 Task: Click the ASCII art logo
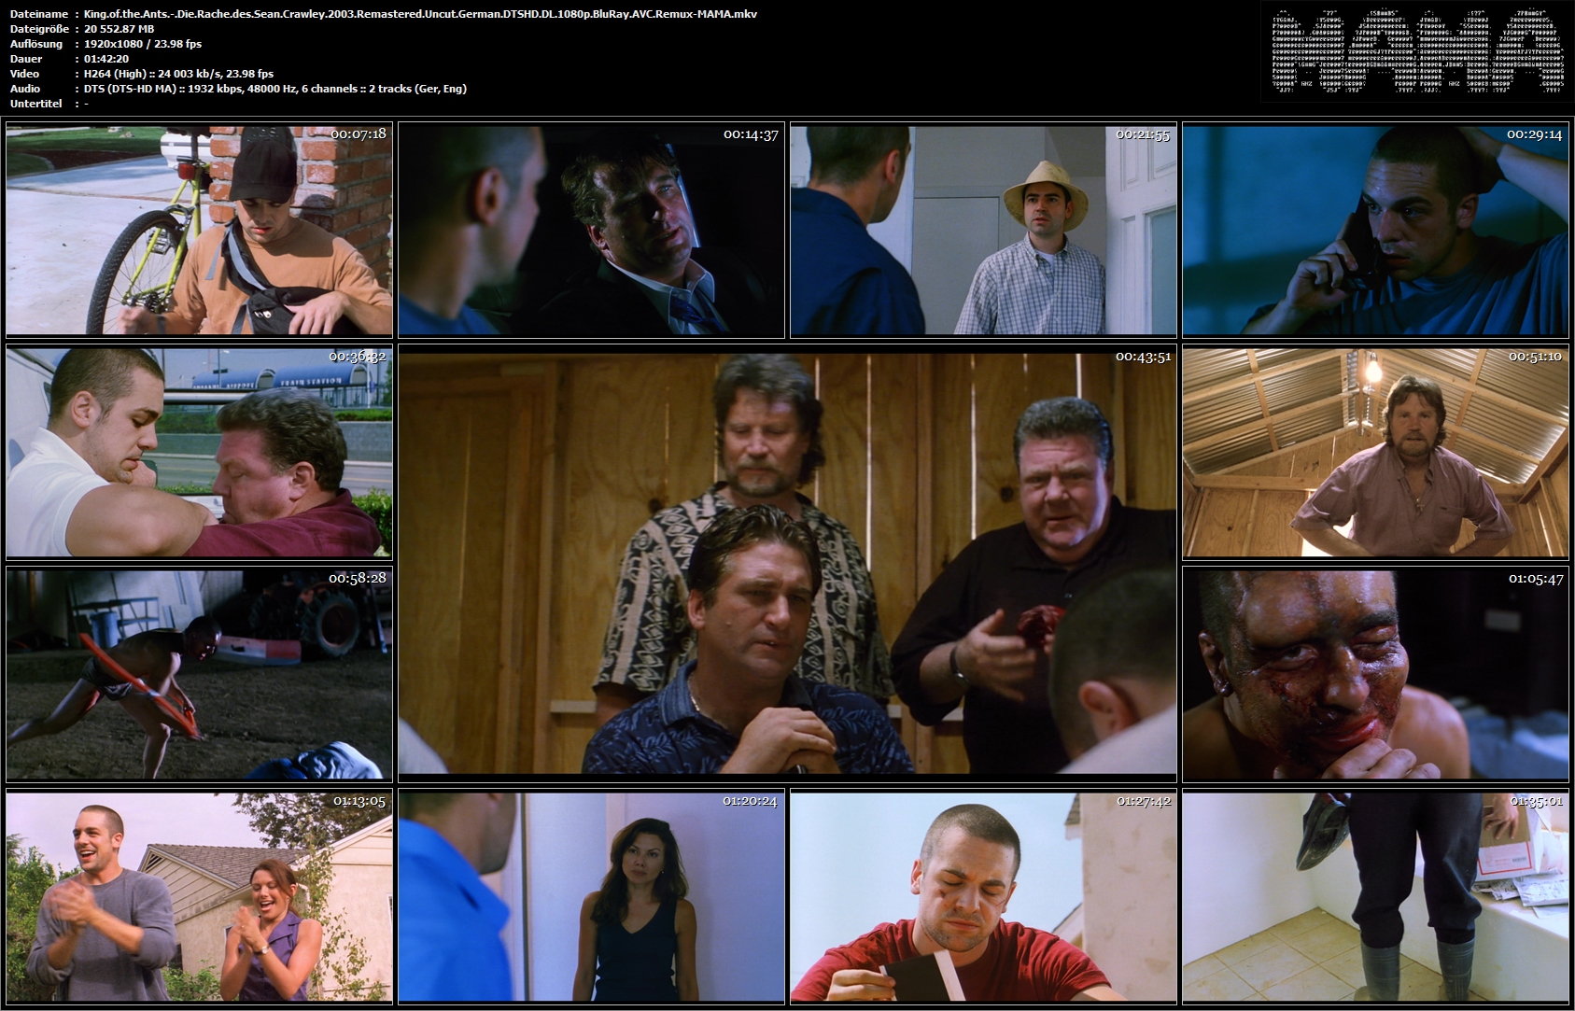(x=1417, y=51)
